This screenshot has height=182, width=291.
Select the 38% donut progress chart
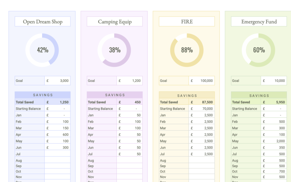click(x=114, y=50)
